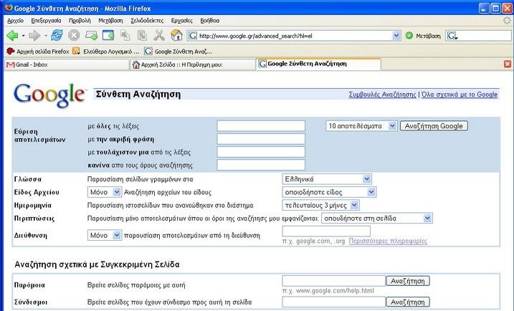Open the Όλα σχετικά με το Google link
This screenshot has height=311, width=514.
(x=460, y=95)
